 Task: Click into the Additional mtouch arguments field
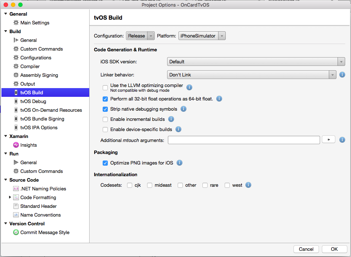point(244,139)
